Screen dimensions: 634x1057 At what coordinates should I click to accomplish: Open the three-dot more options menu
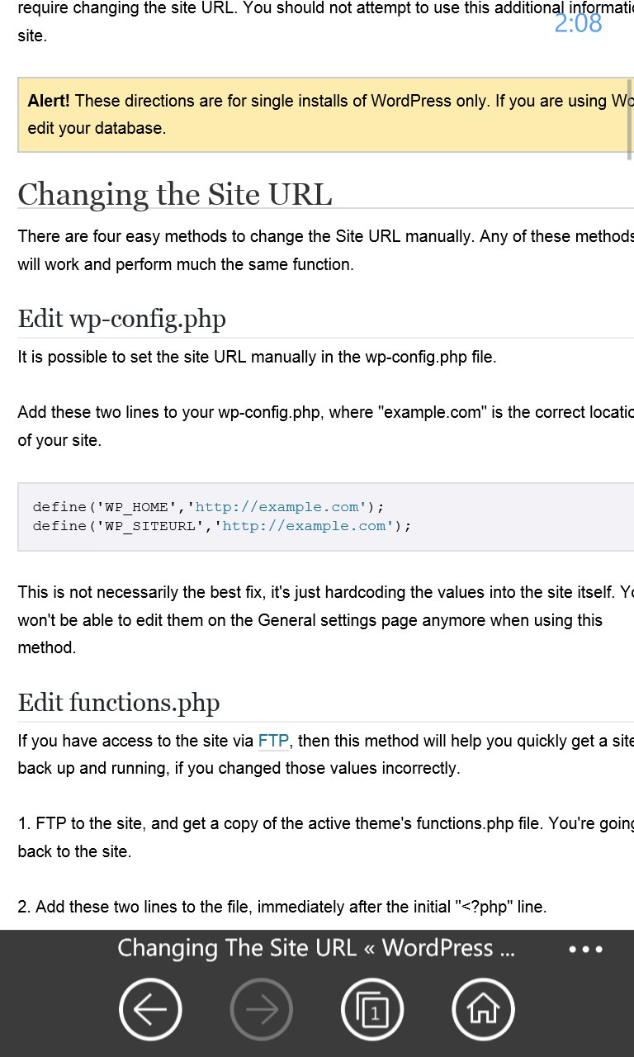point(586,950)
